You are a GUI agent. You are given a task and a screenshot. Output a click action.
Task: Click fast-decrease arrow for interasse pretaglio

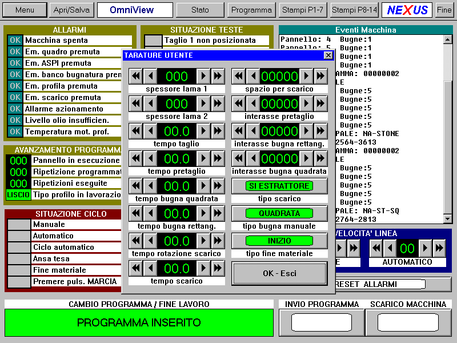tap(238, 103)
